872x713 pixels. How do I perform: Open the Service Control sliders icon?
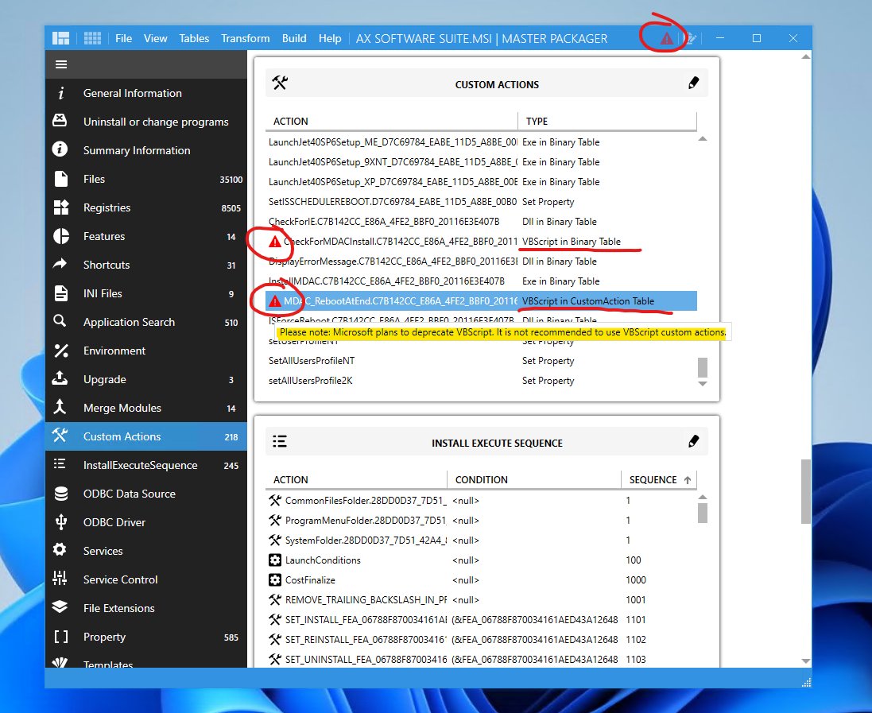[60, 579]
